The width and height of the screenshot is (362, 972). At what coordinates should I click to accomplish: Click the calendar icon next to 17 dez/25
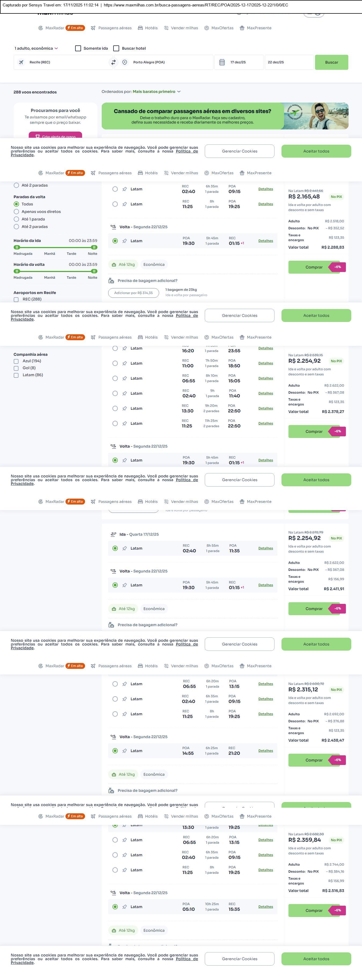coord(222,62)
